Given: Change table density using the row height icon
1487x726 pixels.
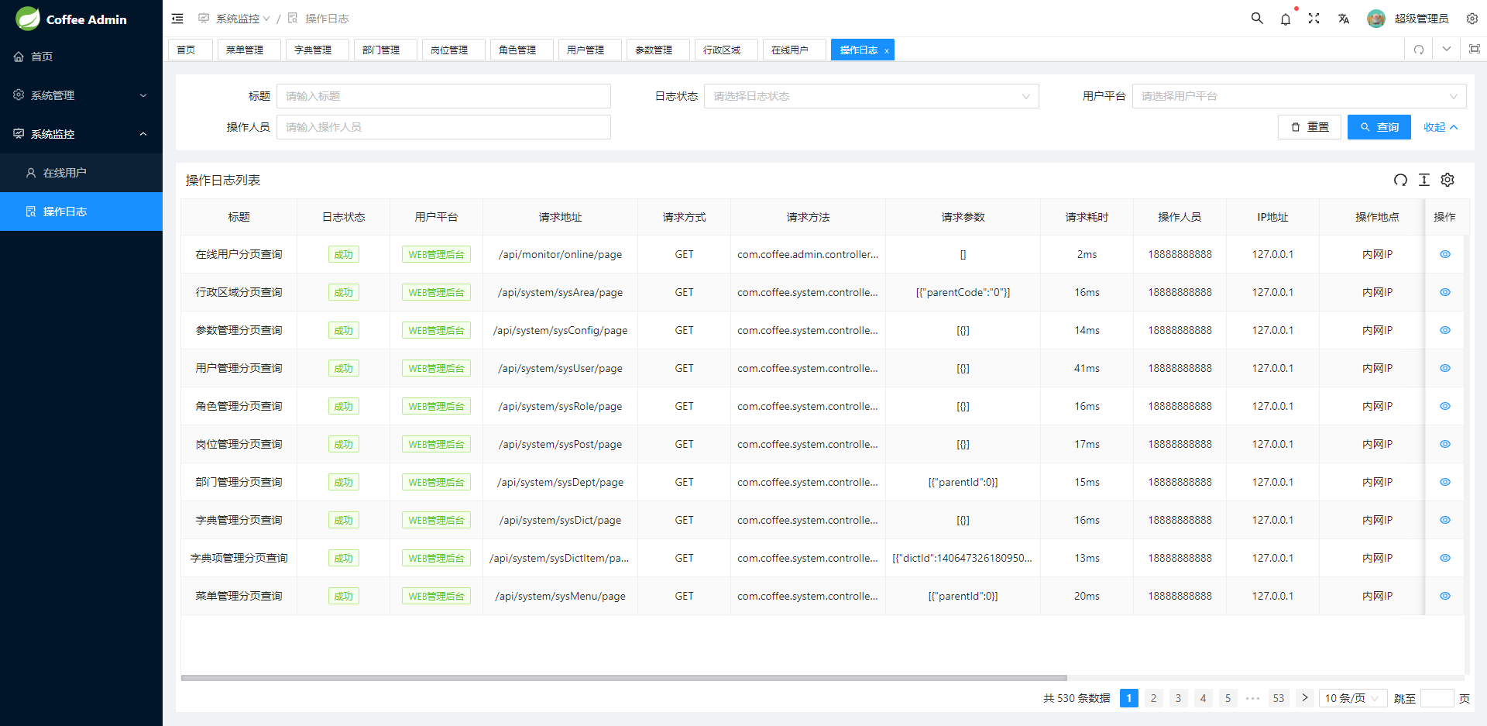Looking at the screenshot, I should (1423, 180).
